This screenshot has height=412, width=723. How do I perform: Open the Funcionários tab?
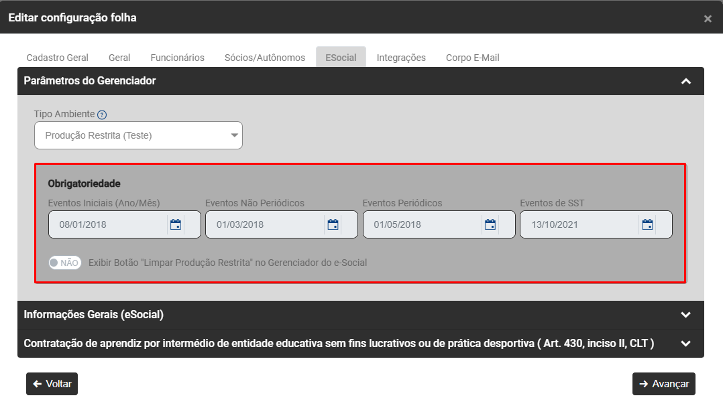178,58
